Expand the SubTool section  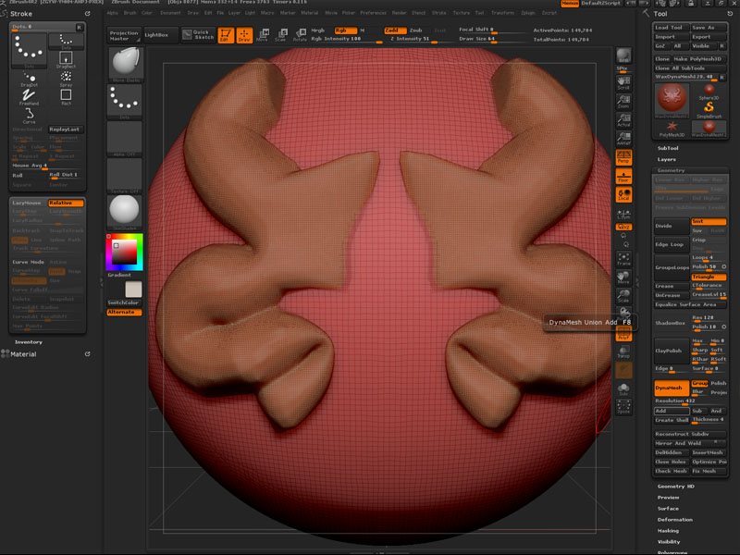click(668, 148)
